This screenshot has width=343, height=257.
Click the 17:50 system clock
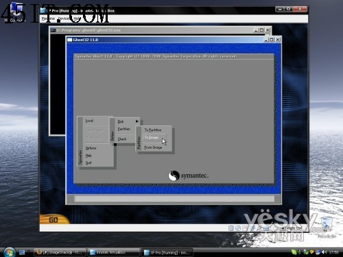pos(333,252)
